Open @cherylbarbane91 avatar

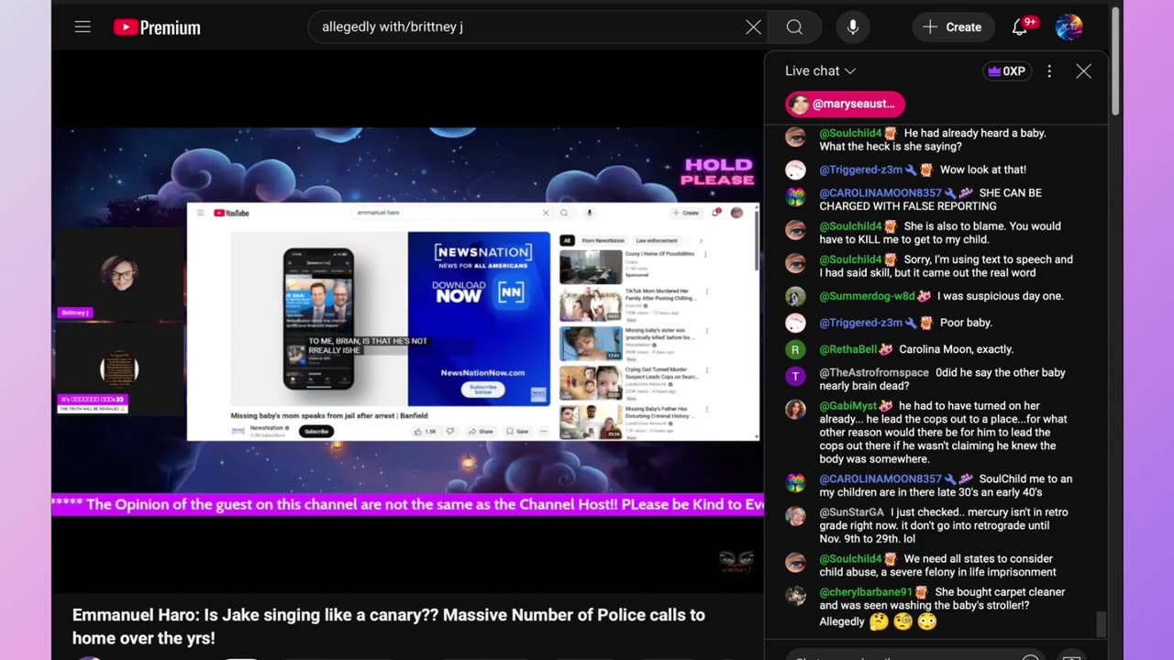click(796, 595)
